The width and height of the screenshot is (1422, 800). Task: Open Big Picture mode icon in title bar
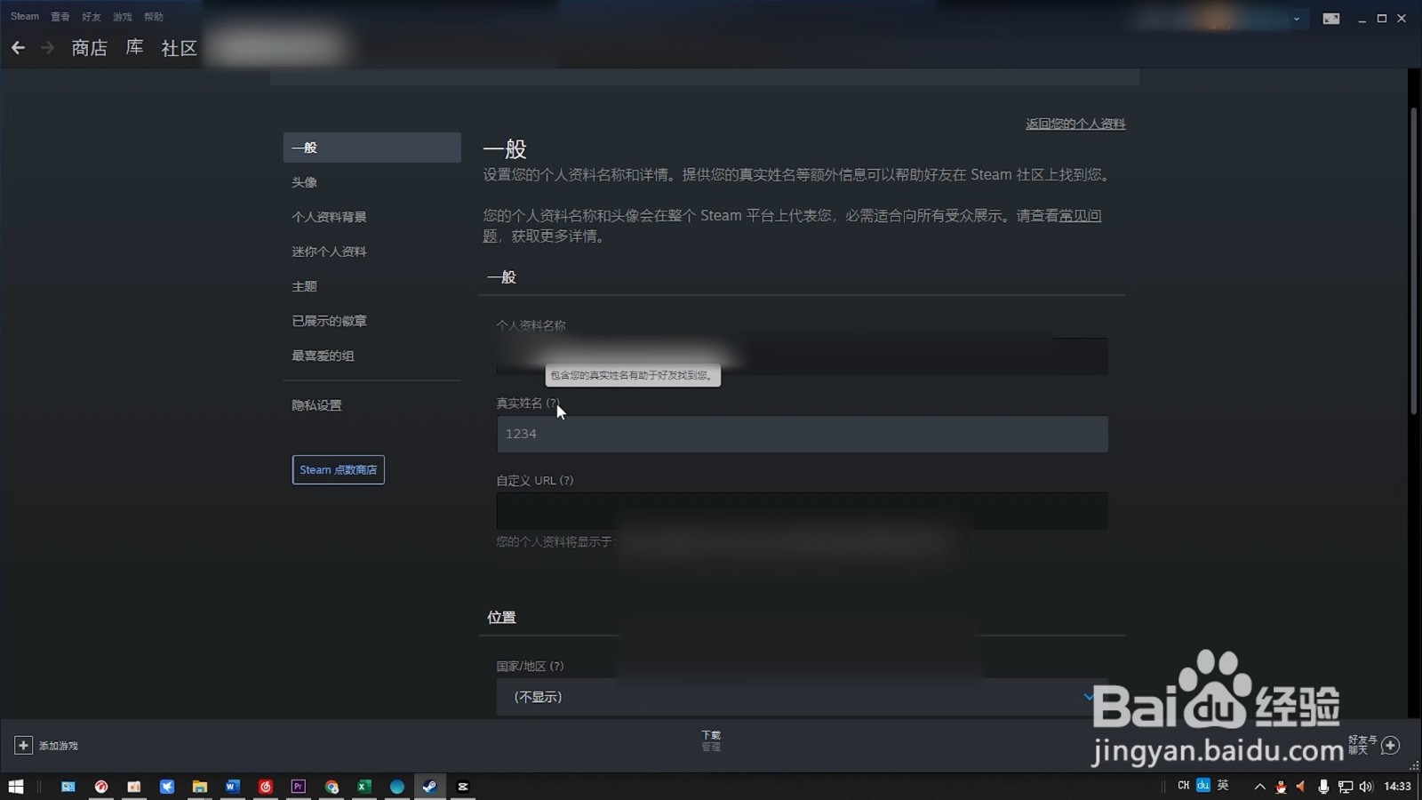point(1330,19)
